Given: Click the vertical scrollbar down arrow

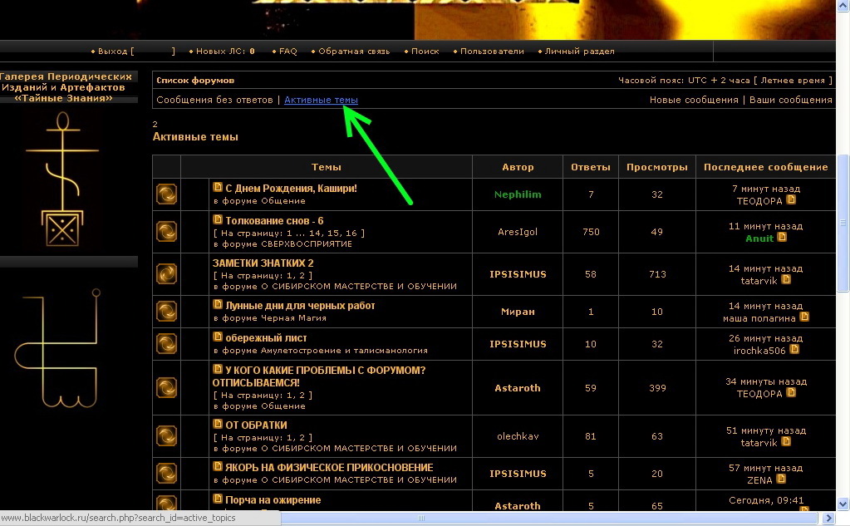Looking at the screenshot, I should point(843,519).
